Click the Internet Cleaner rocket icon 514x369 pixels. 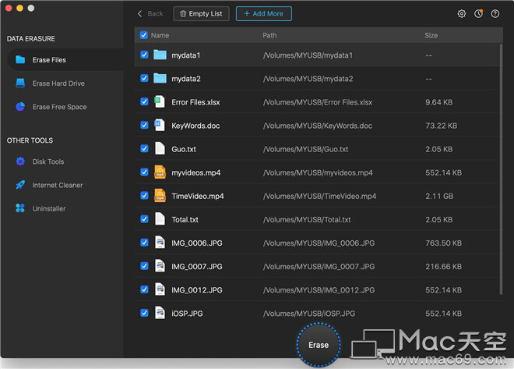click(x=20, y=185)
